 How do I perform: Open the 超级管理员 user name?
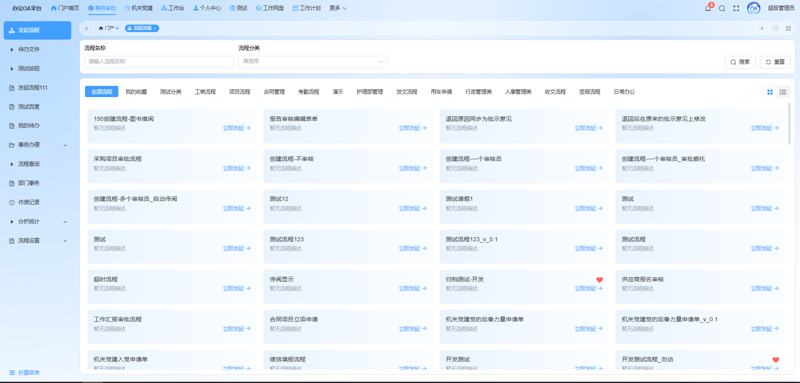[x=781, y=8]
